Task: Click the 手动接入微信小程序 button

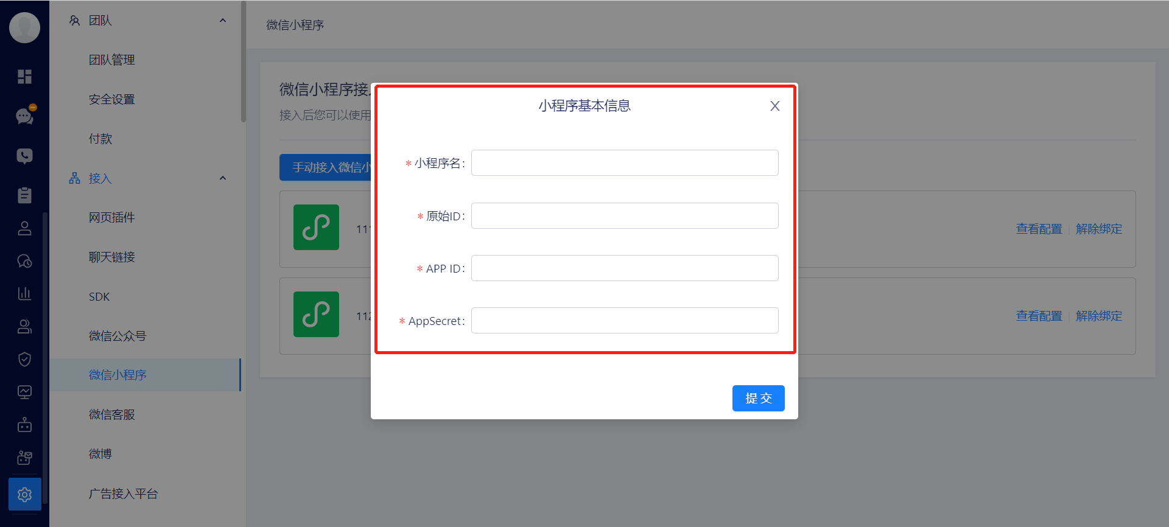Action: tap(326, 167)
